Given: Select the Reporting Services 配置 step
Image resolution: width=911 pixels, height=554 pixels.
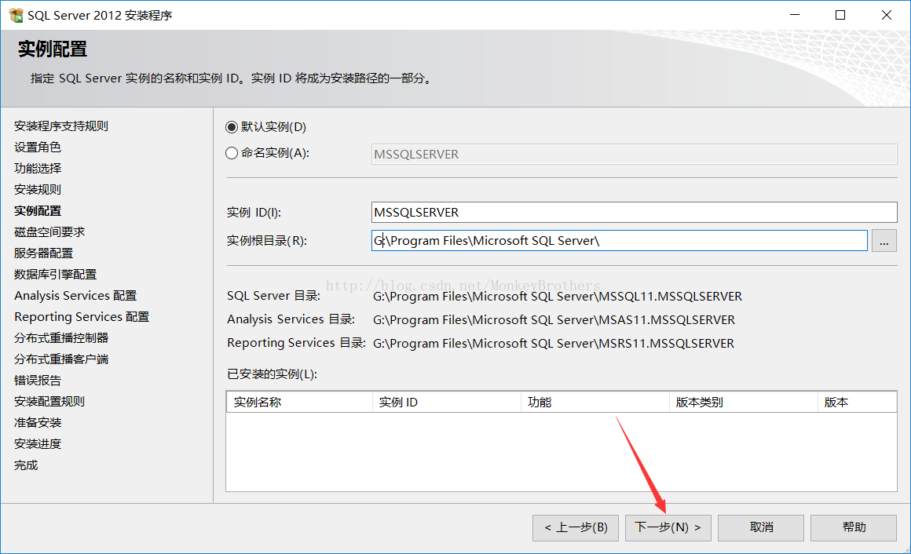Looking at the screenshot, I should pyautogui.click(x=82, y=317).
